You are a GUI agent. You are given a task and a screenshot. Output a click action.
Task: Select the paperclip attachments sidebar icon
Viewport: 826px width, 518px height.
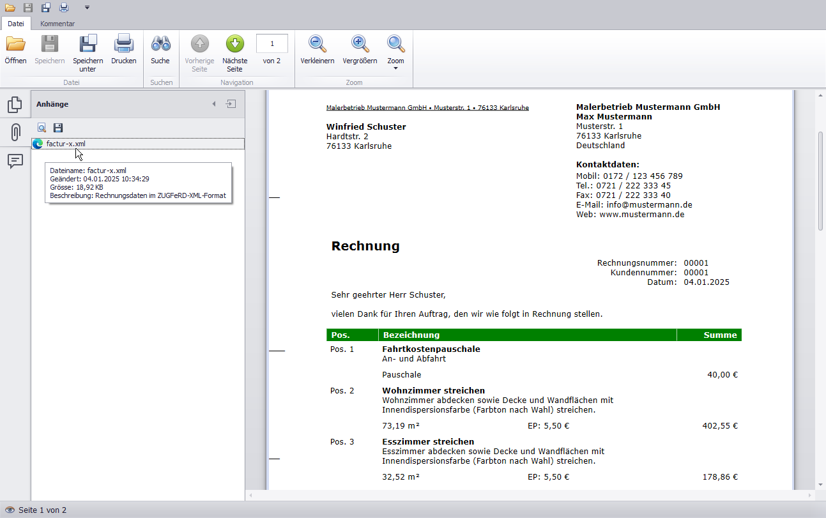pos(15,132)
